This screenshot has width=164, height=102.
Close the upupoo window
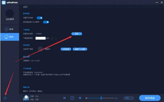click(162, 2)
